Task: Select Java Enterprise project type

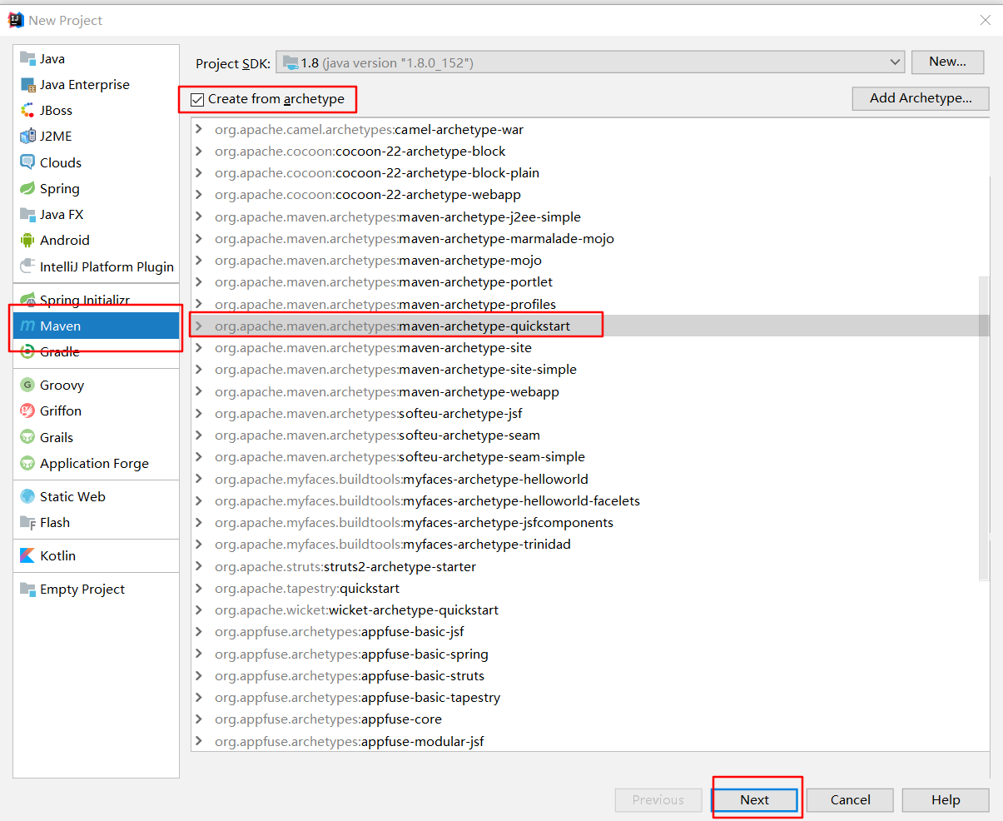Action: coord(97,85)
